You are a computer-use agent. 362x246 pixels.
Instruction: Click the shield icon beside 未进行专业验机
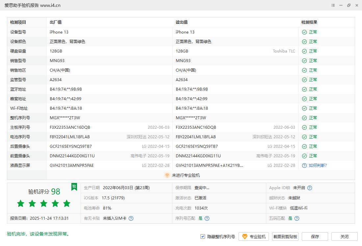point(167,175)
